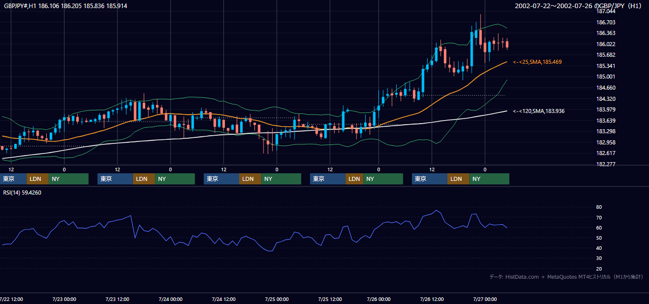The height and width of the screenshot is (304, 649).
Task: Click price axis value 183.979
Action: tap(606, 109)
